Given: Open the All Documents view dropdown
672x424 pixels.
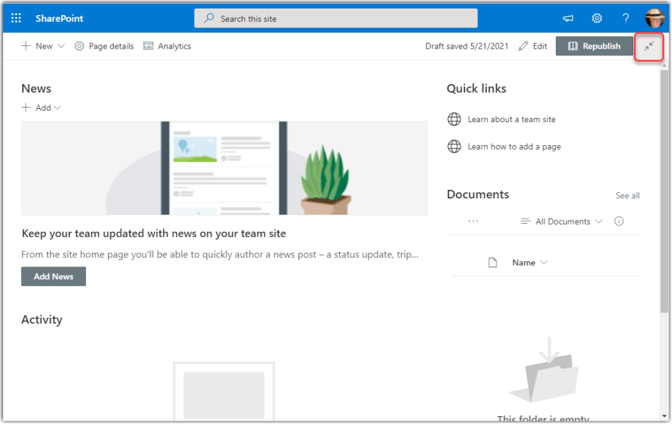Looking at the screenshot, I should [562, 222].
